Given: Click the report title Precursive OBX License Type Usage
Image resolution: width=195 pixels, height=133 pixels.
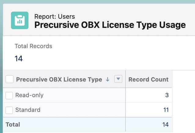Looking at the screenshot, I should pos(110,25).
